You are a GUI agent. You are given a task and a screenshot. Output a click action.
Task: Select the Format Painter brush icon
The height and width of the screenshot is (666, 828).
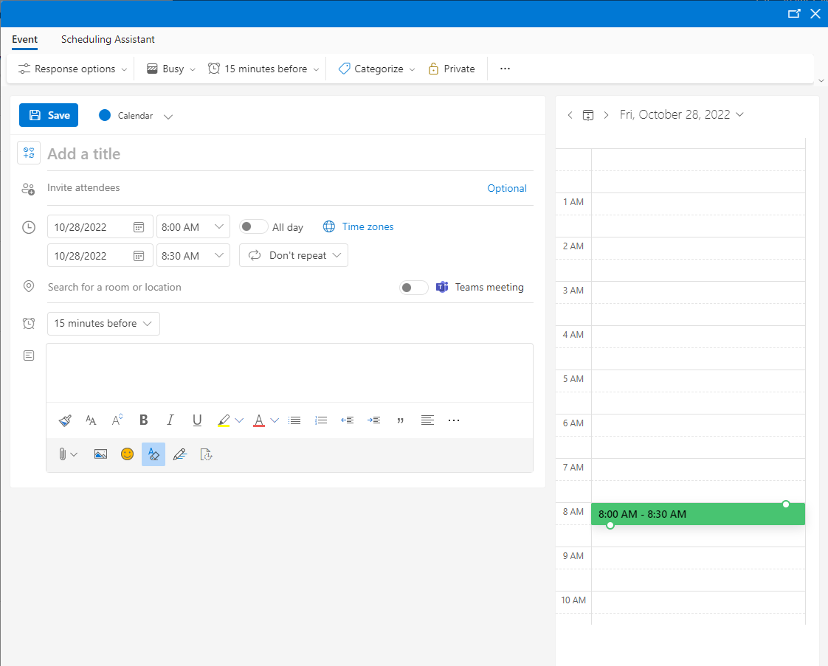(65, 420)
